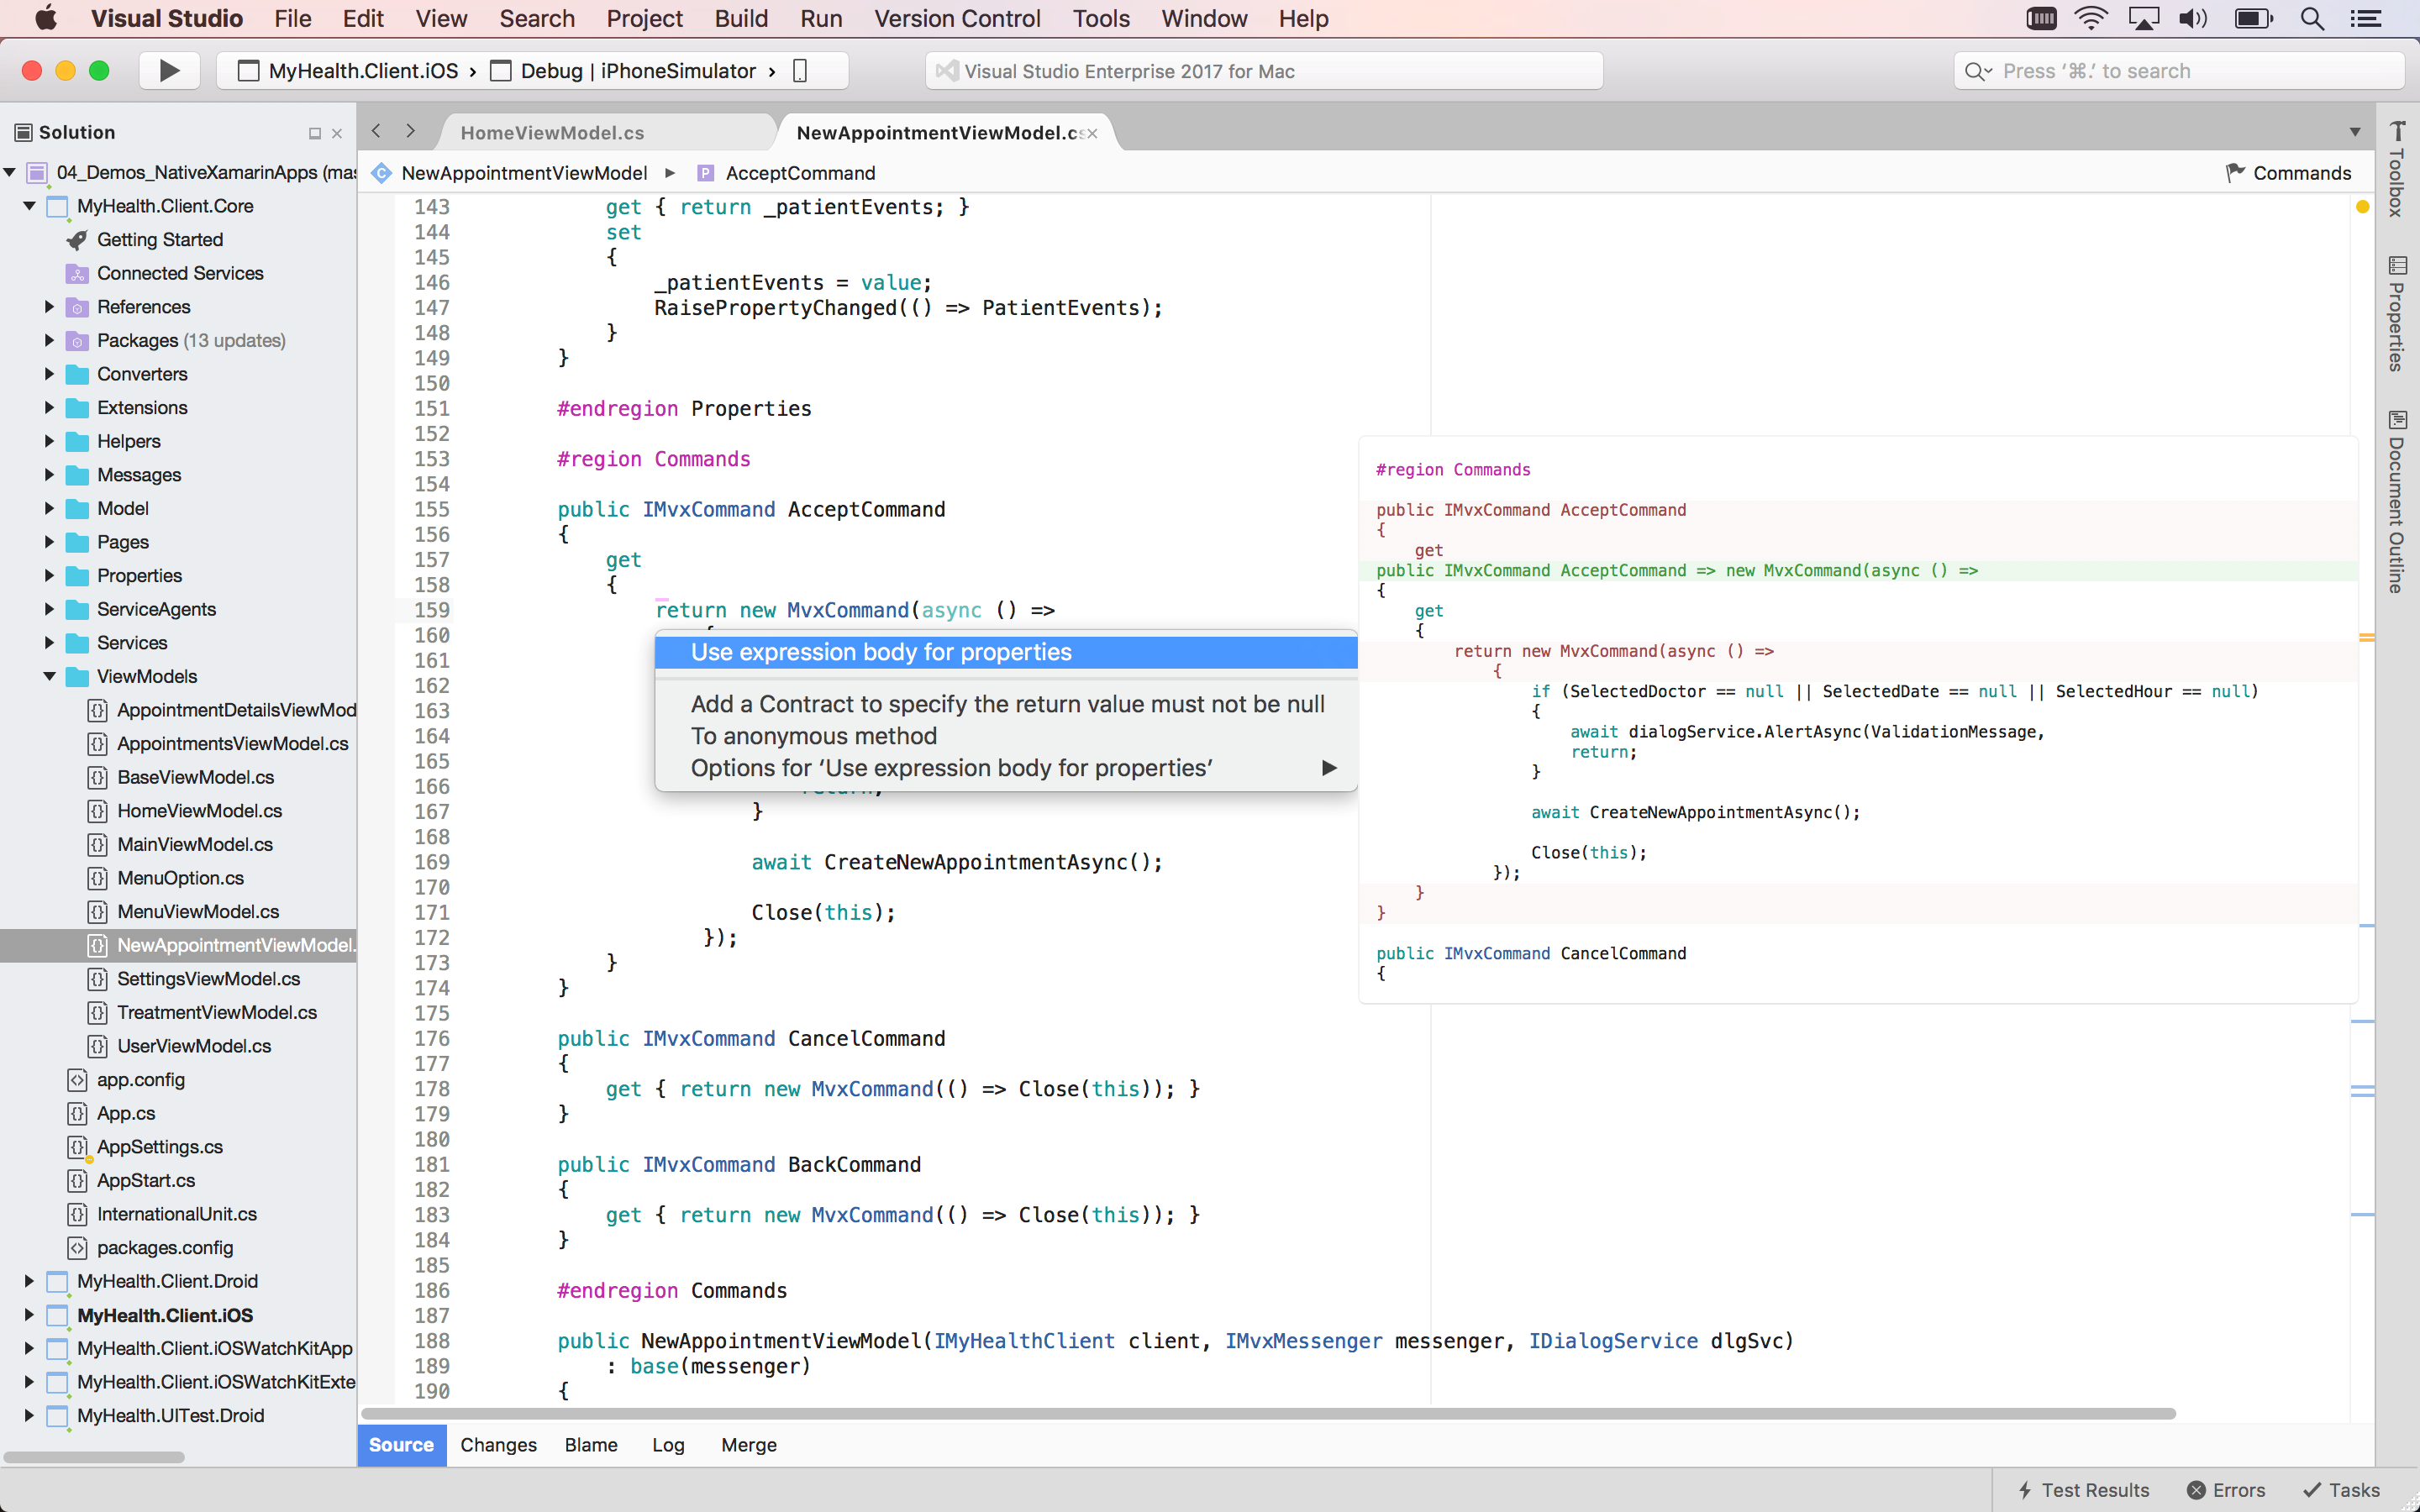Select 'Add a Contract to specify return value'
This screenshot has width=2420, height=1512.
(1007, 704)
